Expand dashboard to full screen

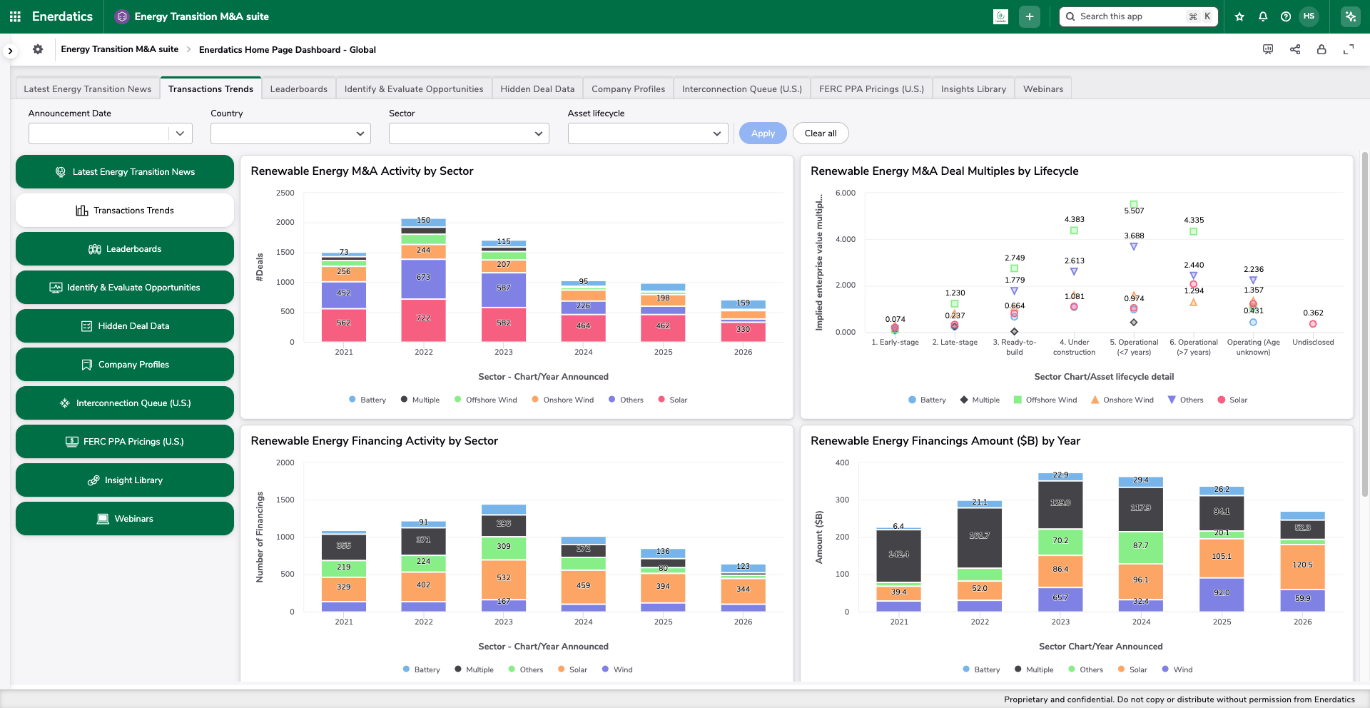pos(1349,49)
